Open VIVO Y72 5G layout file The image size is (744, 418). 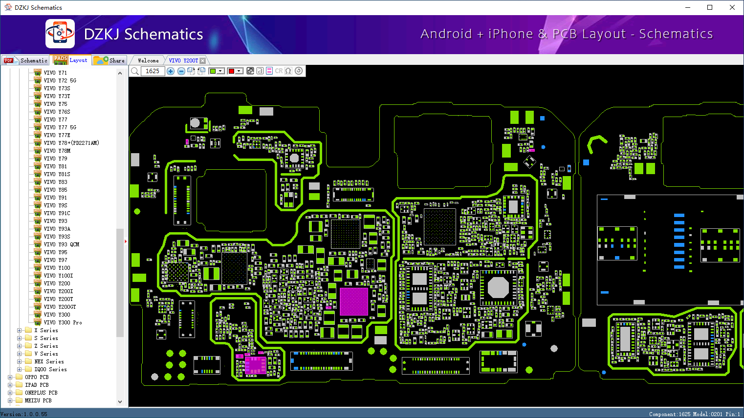coord(60,80)
